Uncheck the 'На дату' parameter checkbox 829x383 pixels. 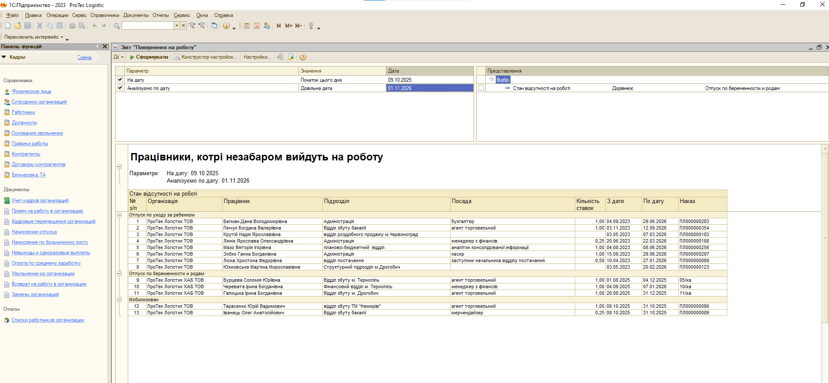point(120,80)
